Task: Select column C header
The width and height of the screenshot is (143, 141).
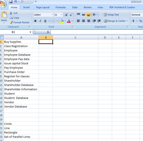Action: pyautogui.click(x=75, y=37)
